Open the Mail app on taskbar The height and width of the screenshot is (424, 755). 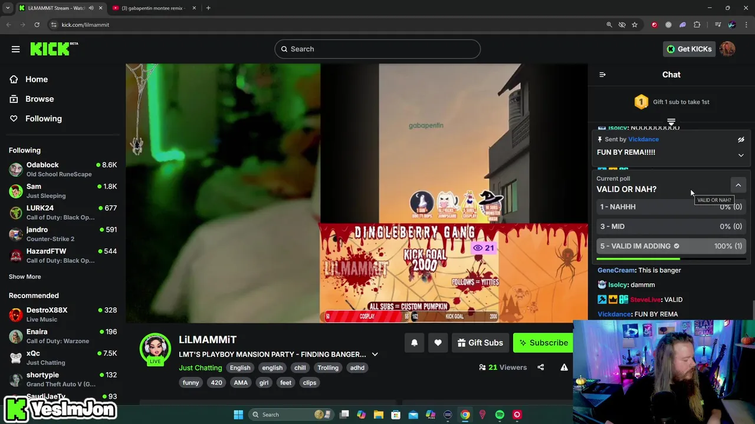point(413,415)
